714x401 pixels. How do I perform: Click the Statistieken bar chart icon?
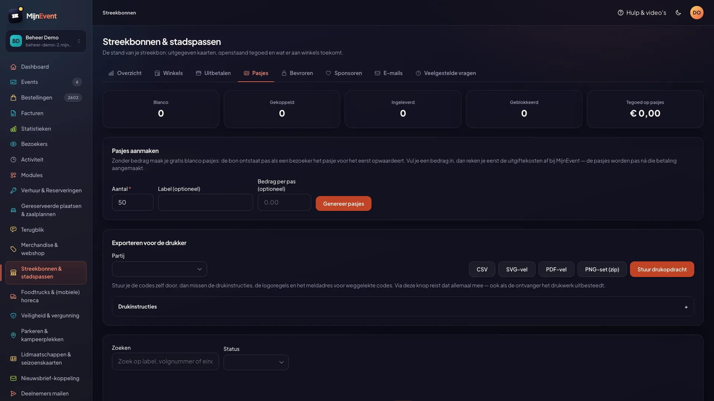[x=13, y=129]
